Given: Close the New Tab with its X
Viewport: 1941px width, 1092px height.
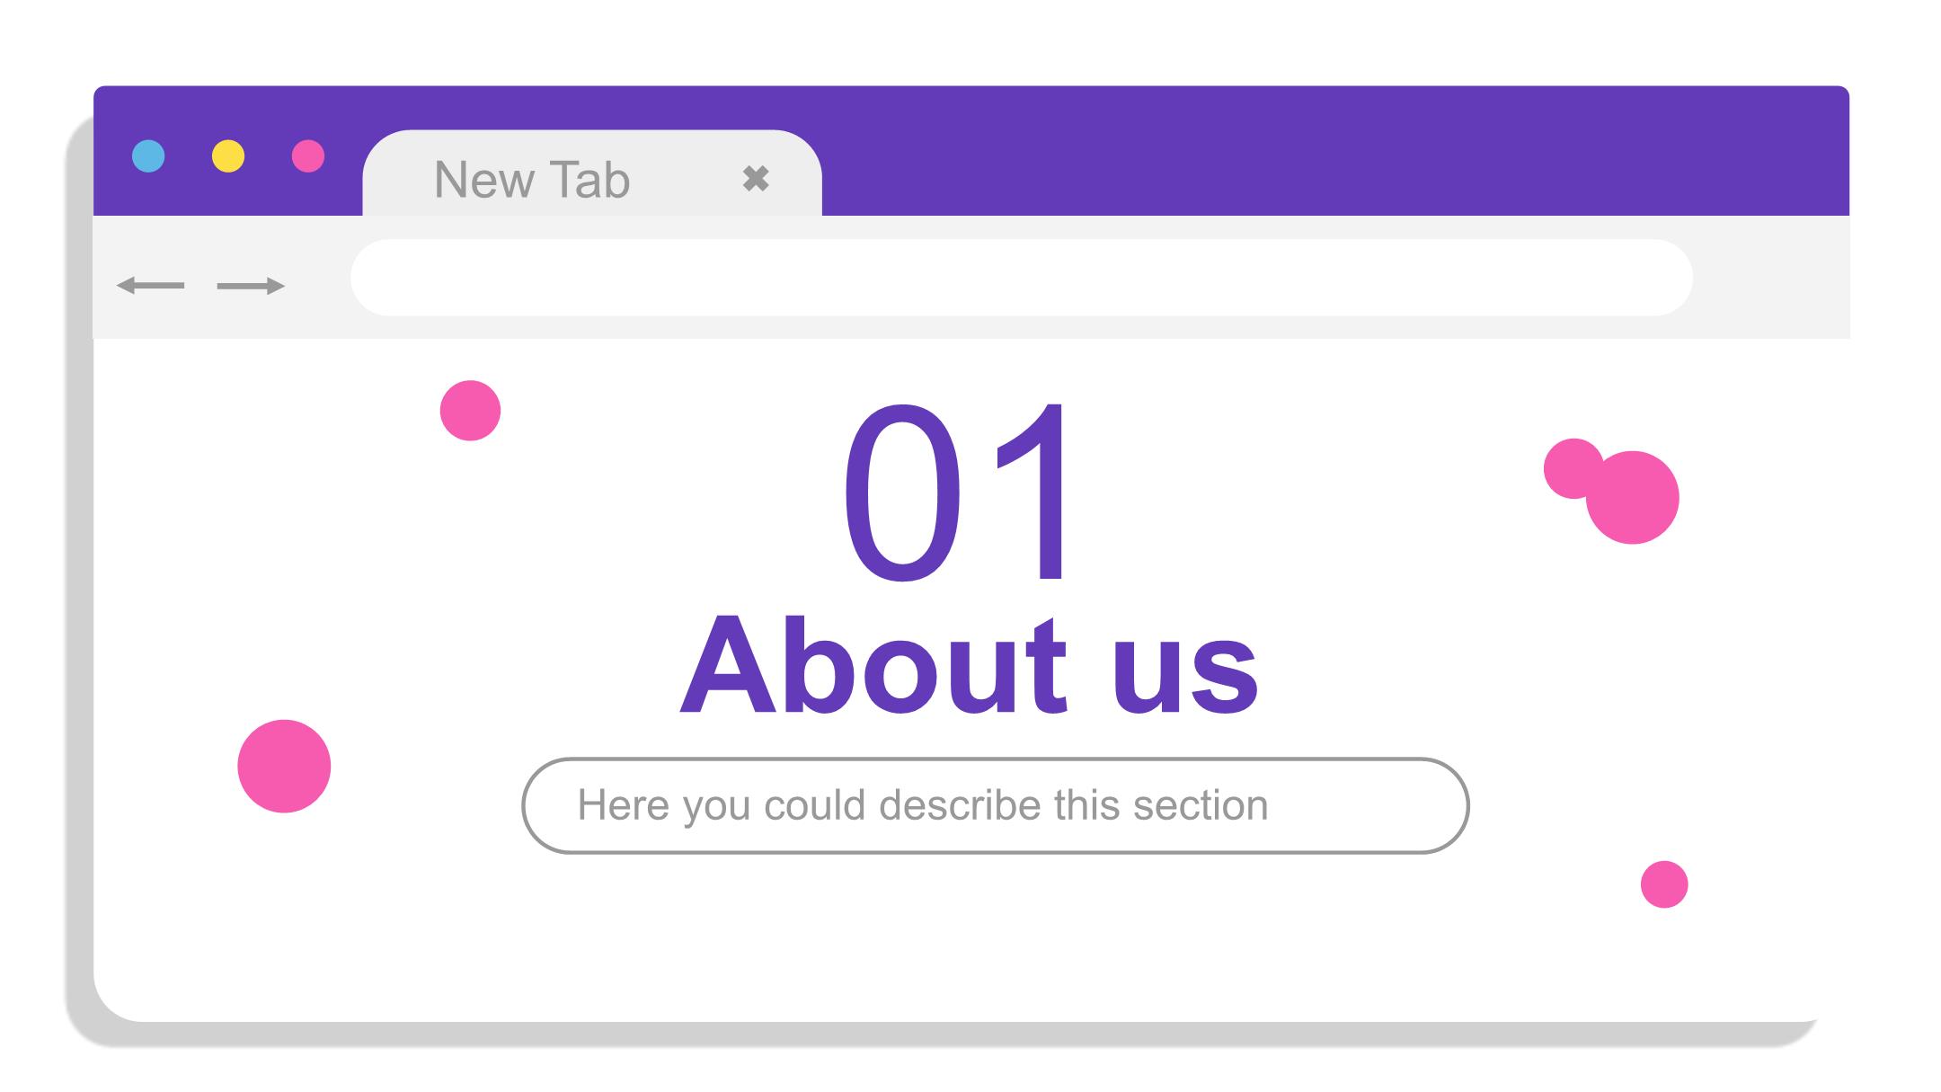Looking at the screenshot, I should 756,179.
